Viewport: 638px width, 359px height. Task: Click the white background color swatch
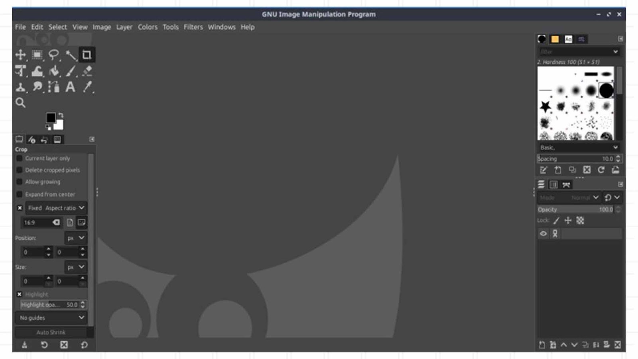point(60,126)
